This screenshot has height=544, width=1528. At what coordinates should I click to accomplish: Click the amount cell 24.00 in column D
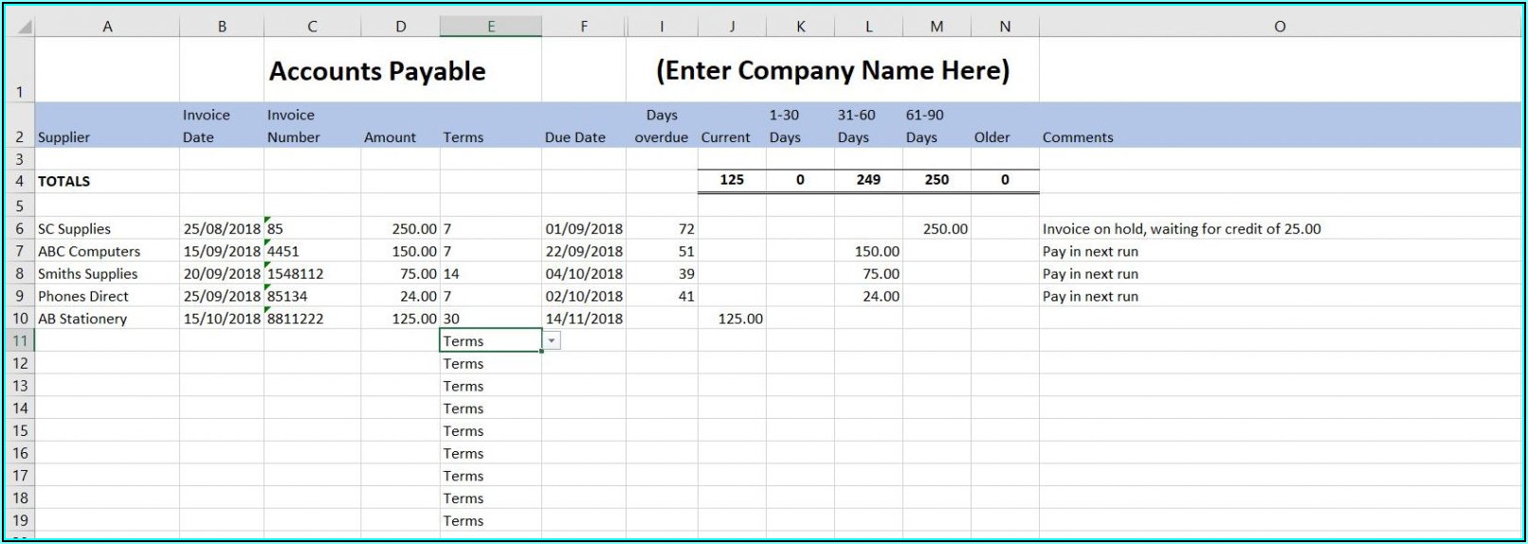[400, 297]
